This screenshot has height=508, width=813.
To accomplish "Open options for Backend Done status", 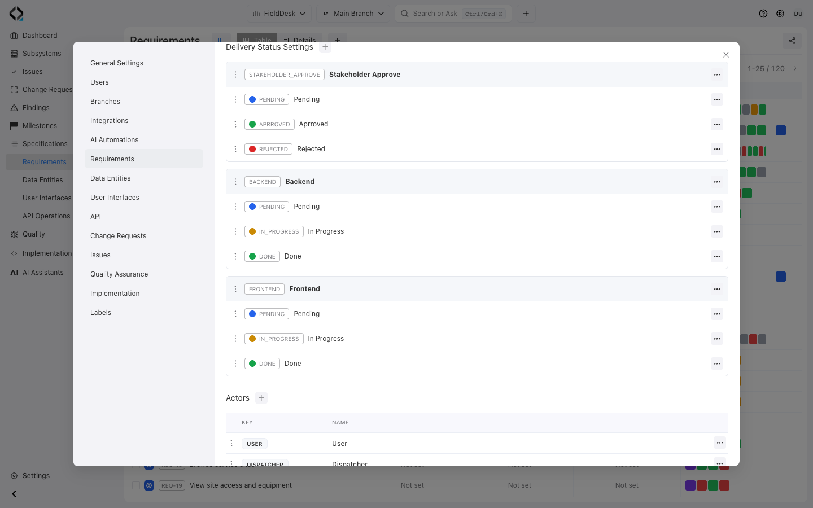I will point(717,256).
